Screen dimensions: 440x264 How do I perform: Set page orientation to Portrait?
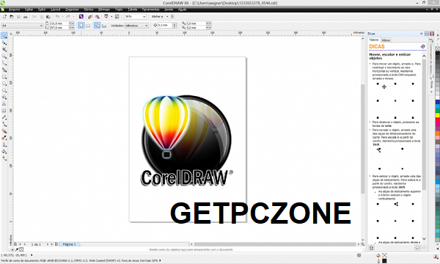(x=81, y=26)
